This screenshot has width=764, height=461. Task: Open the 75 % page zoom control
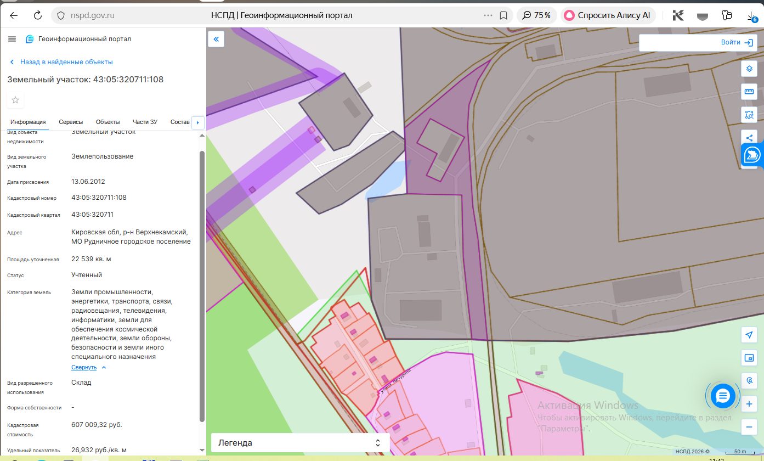(x=537, y=15)
